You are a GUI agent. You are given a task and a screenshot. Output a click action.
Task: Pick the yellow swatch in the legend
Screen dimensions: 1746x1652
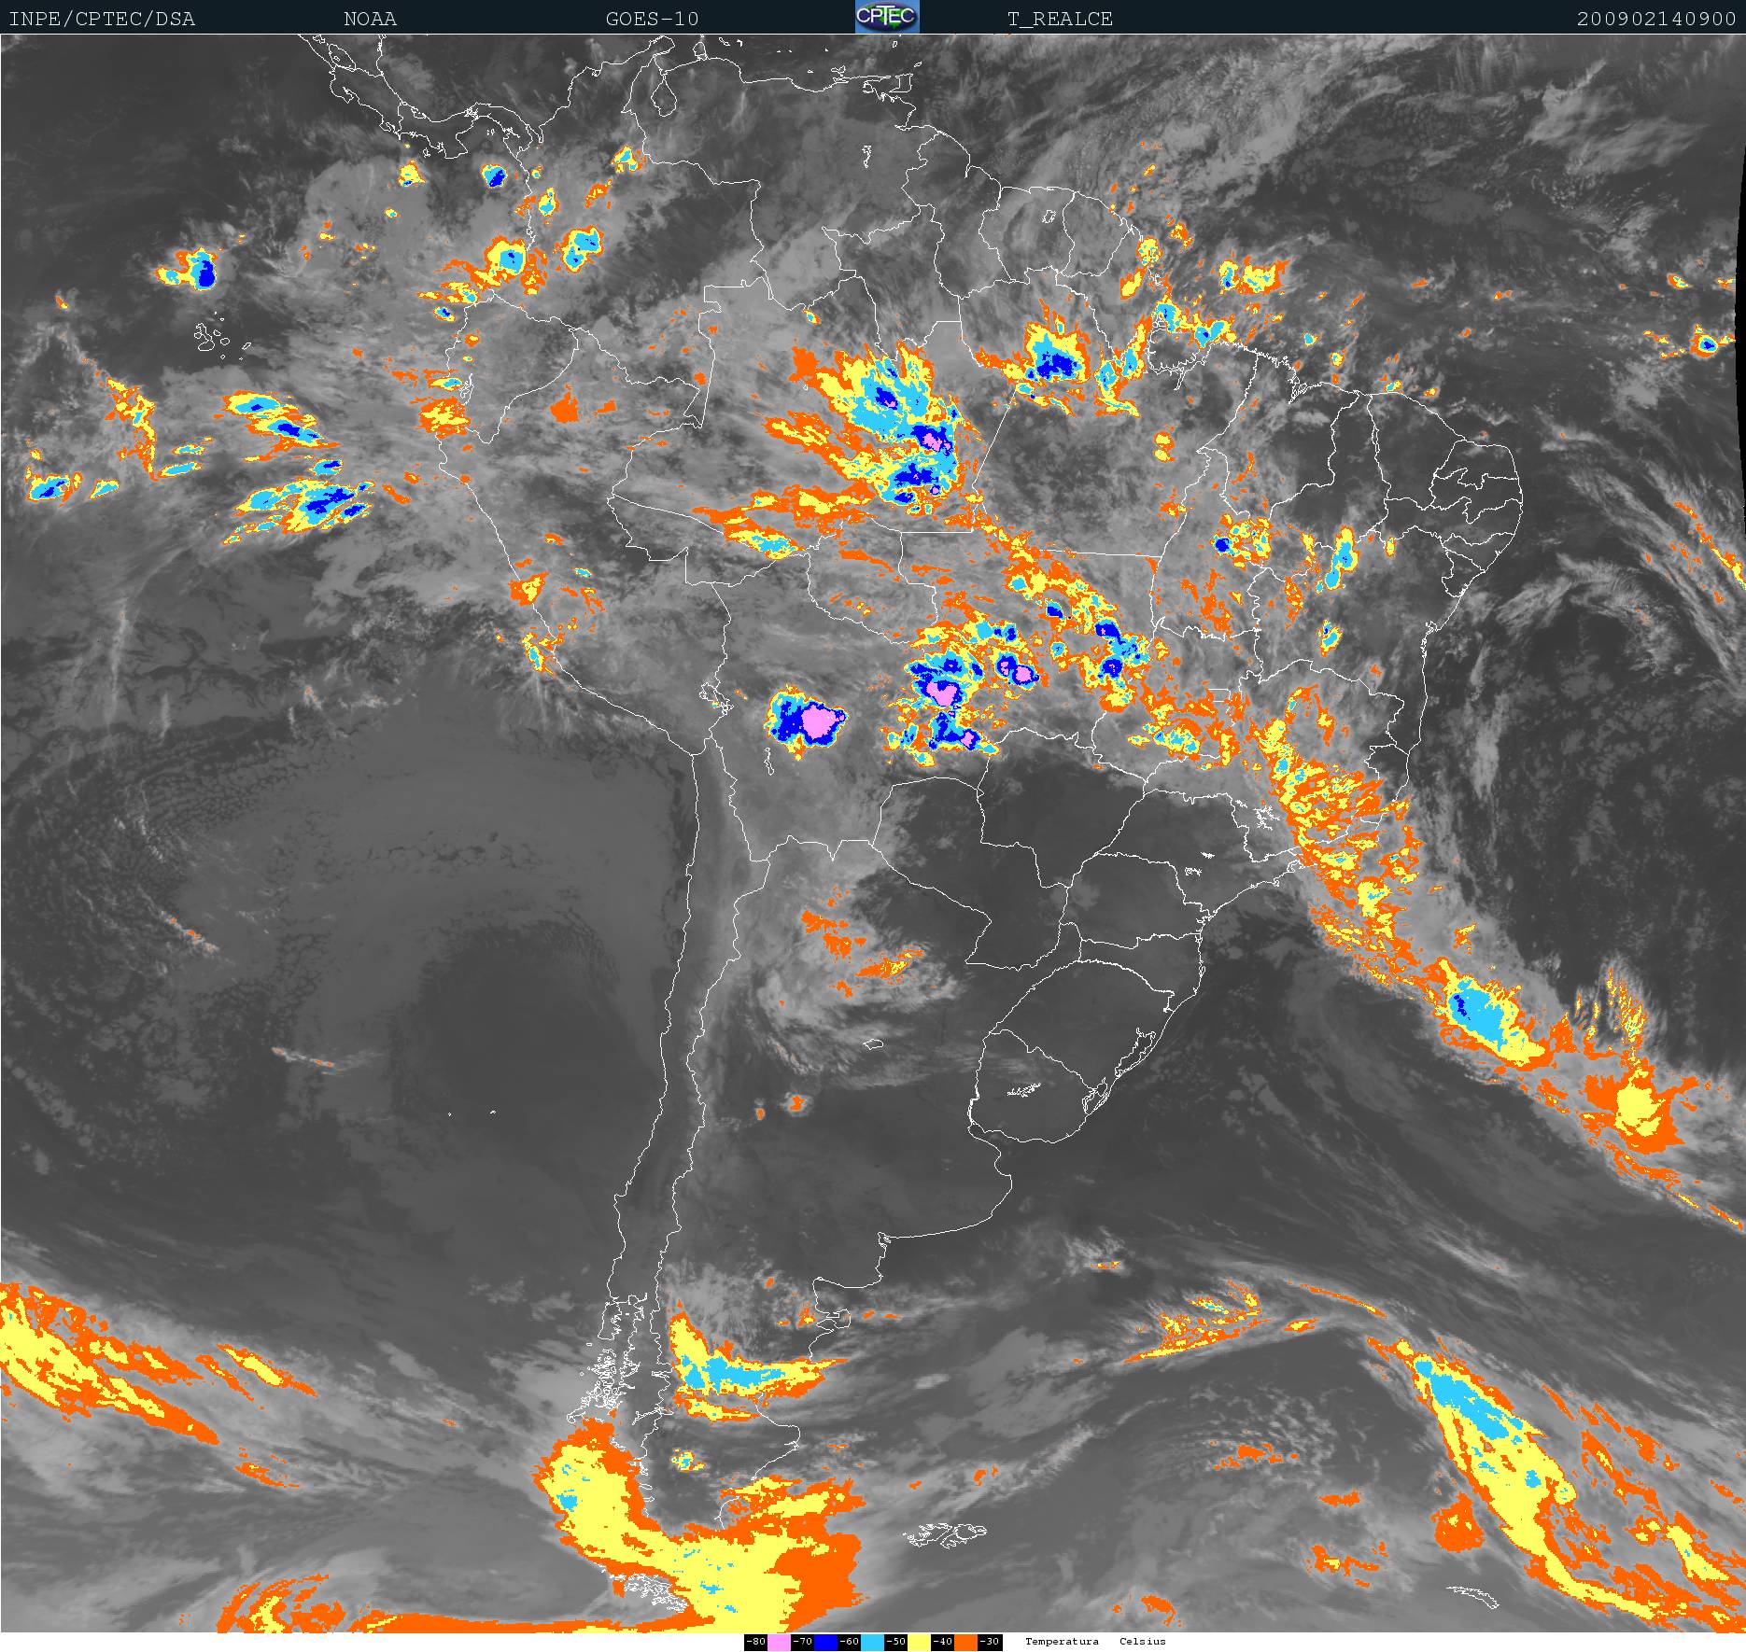[x=919, y=1642]
